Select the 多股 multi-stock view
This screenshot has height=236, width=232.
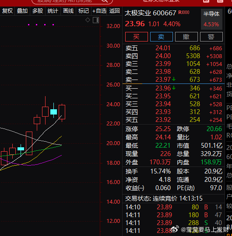click(x=38, y=11)
